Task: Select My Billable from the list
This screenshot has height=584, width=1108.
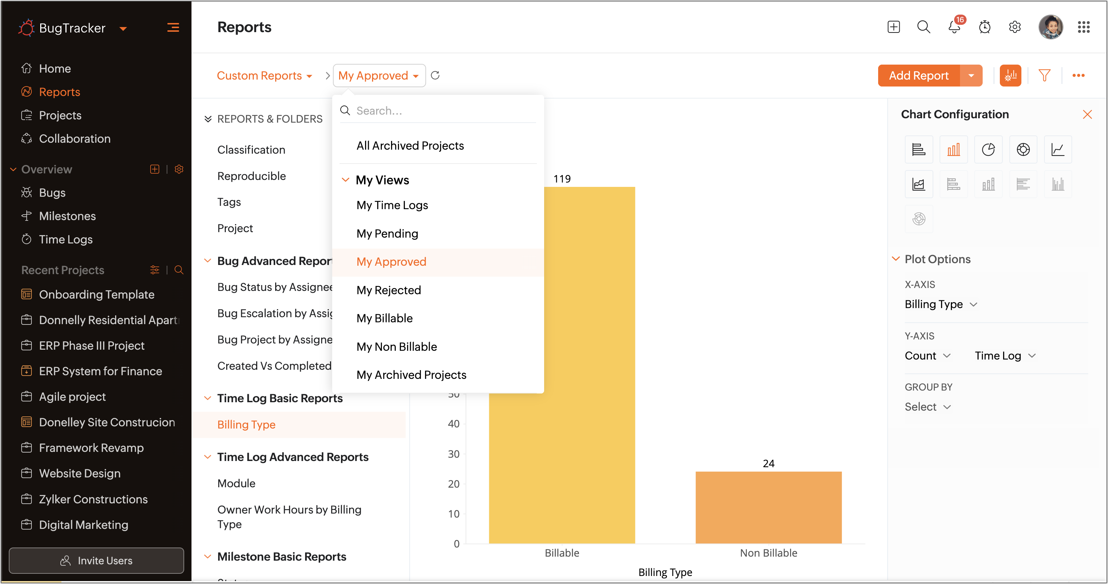Action: (384, 318)
